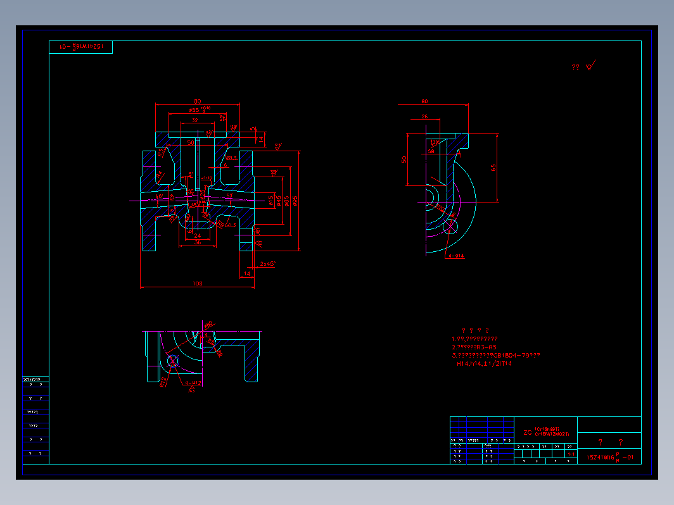The height and width of the screenshot is (505, 674).
Task: Select the 58 dimension in the side view
Action: [431, 151]
